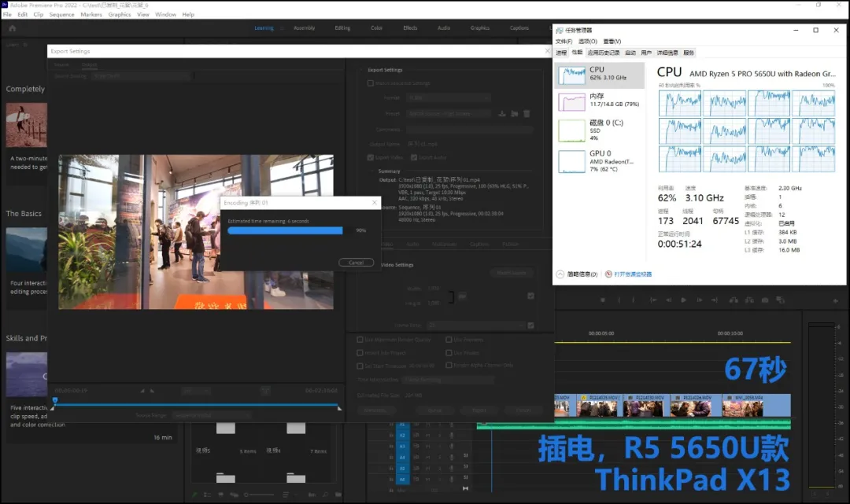Select the CPU mini graph in Task Manager

[x=572, y=75]
